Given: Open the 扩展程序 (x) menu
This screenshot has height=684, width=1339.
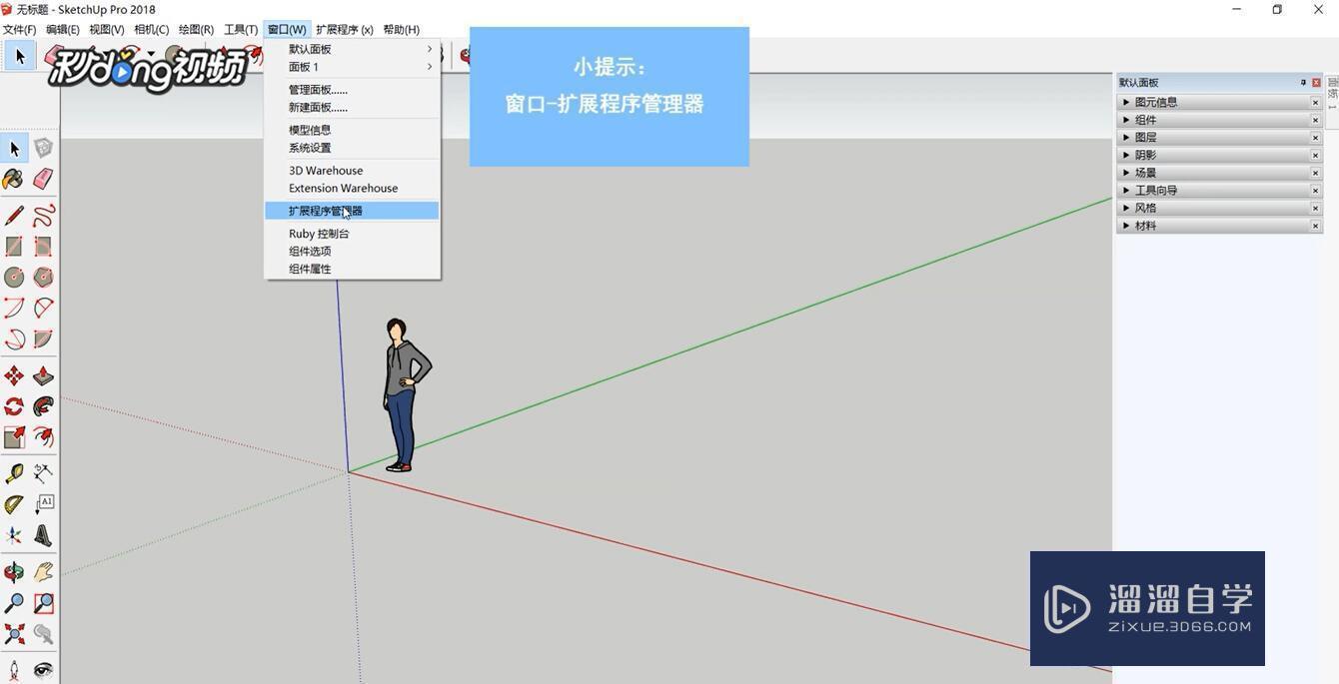Looking at the screenshot, I should click(344, 30).
